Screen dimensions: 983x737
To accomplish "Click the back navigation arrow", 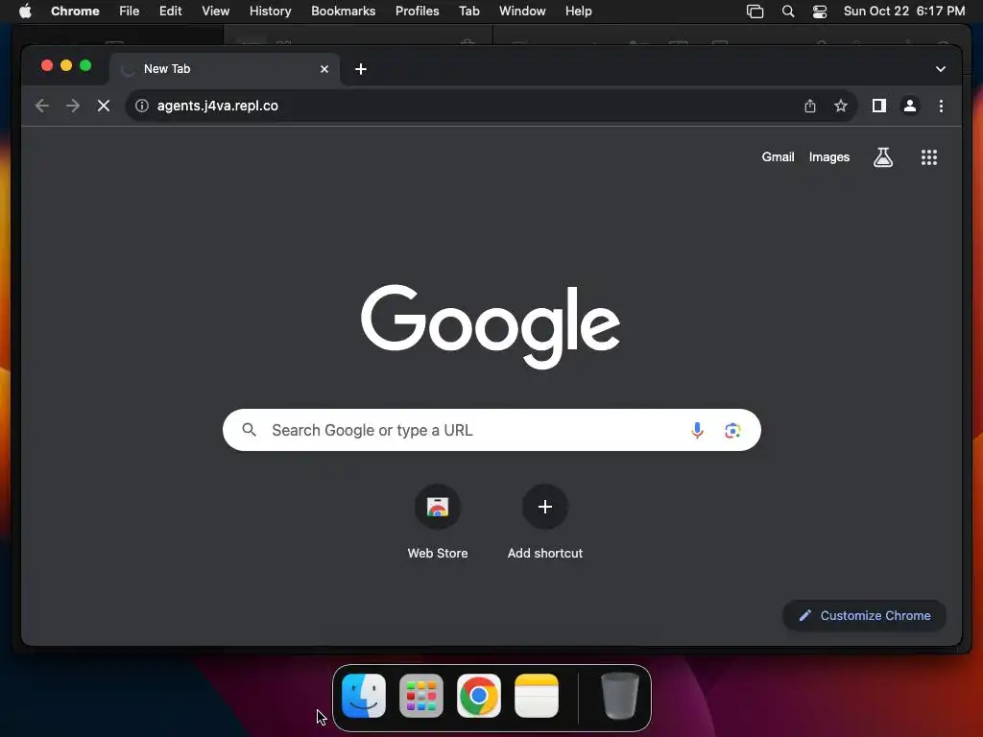I will click(42, 106).
